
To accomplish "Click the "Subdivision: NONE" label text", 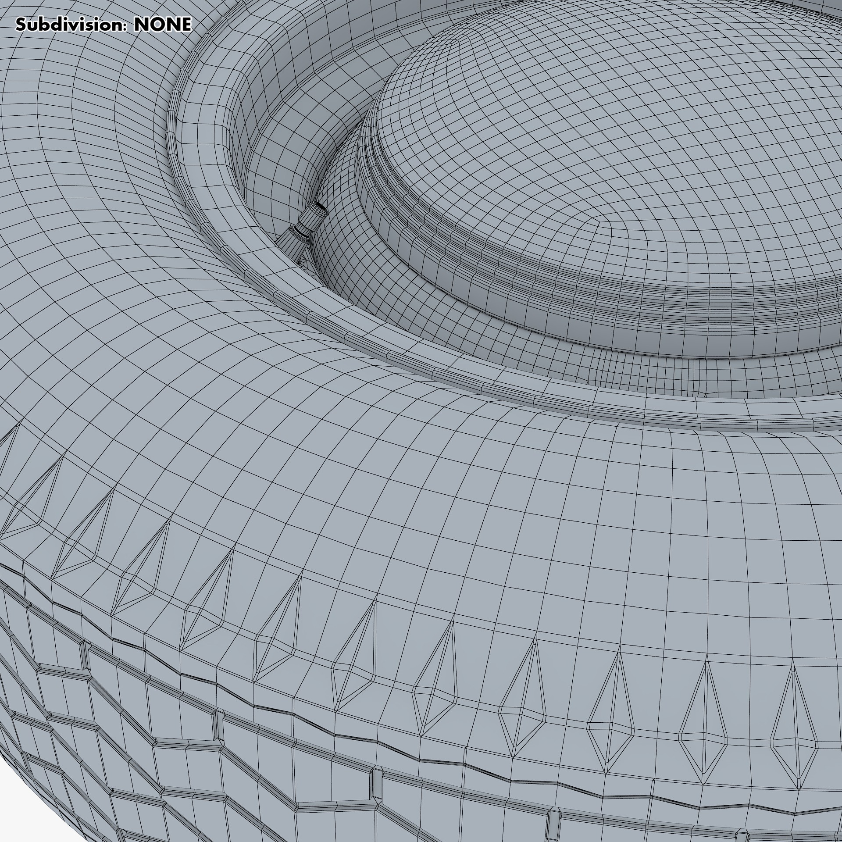I will pos(103,25).
